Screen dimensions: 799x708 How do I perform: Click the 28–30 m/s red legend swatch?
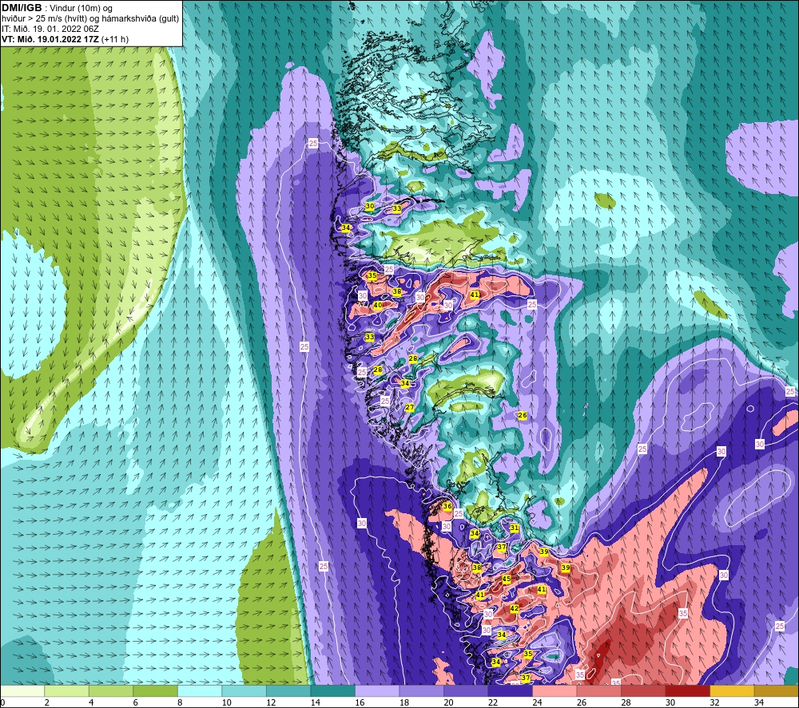tap(643, 691)
